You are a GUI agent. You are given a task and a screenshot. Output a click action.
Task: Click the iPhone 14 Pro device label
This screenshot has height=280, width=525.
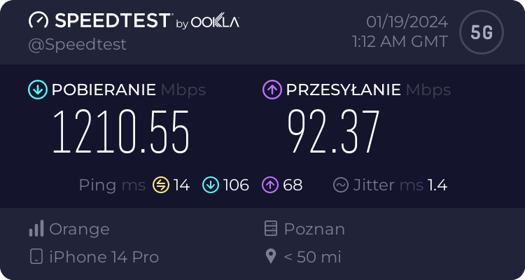[104, 257]
